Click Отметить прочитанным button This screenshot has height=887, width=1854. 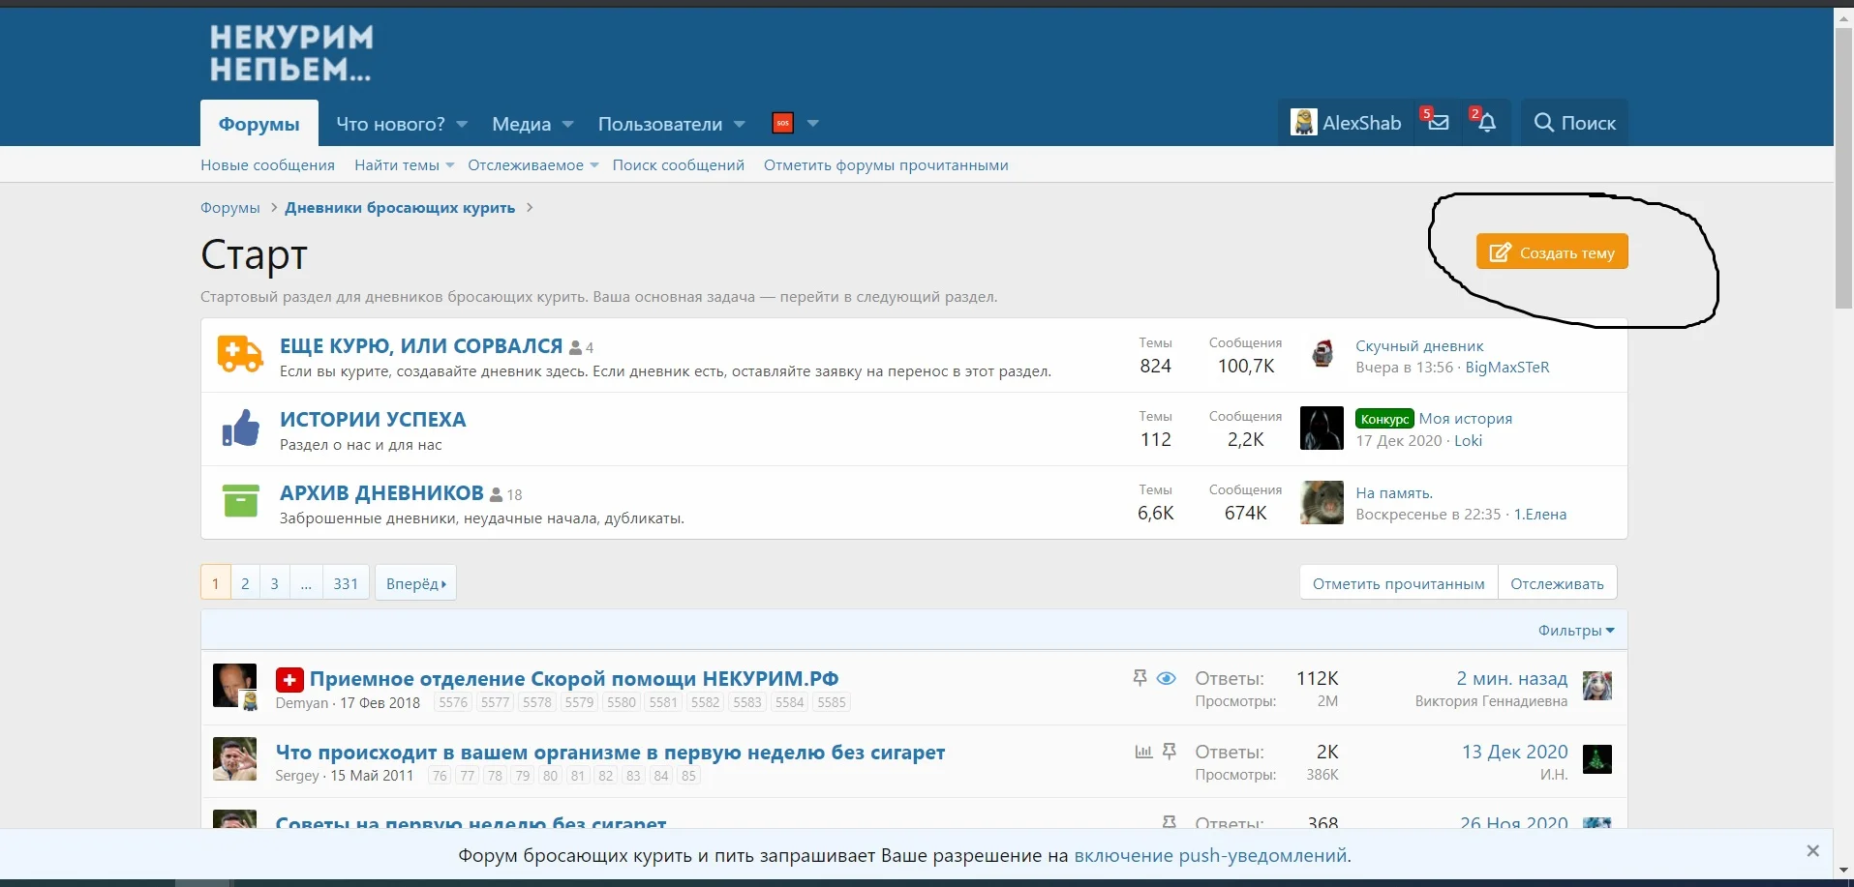tap(1398, 583)
